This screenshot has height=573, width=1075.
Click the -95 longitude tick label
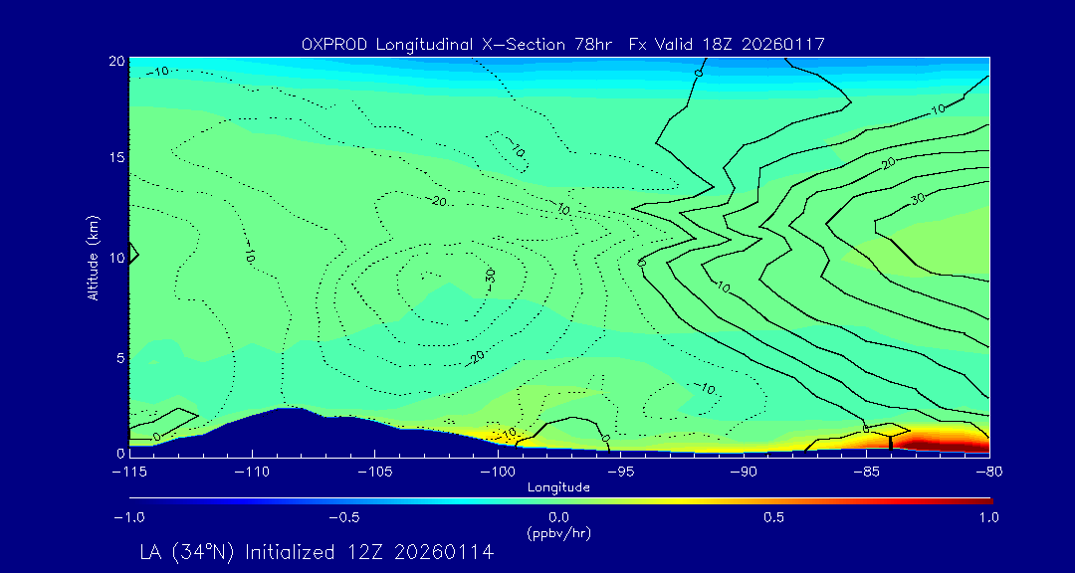pyautogui.click(x=620, y=473)
